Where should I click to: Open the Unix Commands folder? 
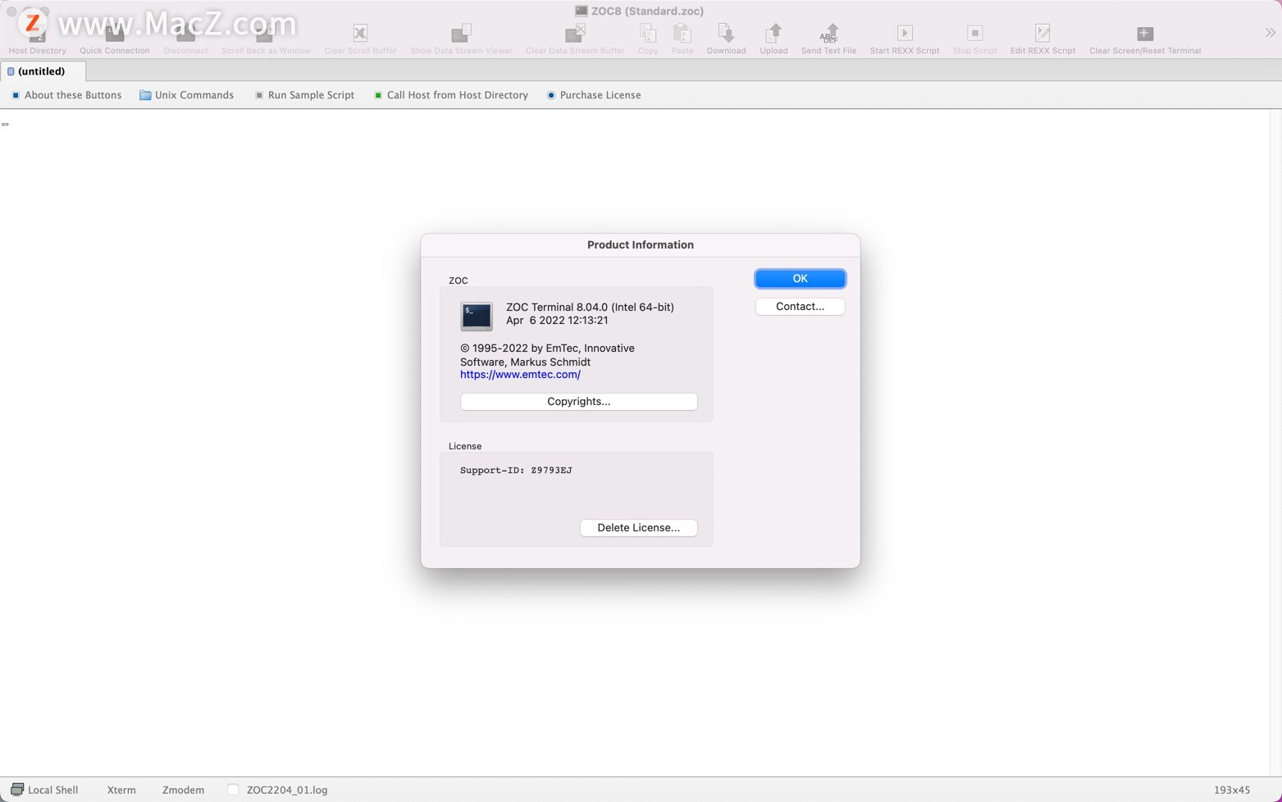click(186, 95)
